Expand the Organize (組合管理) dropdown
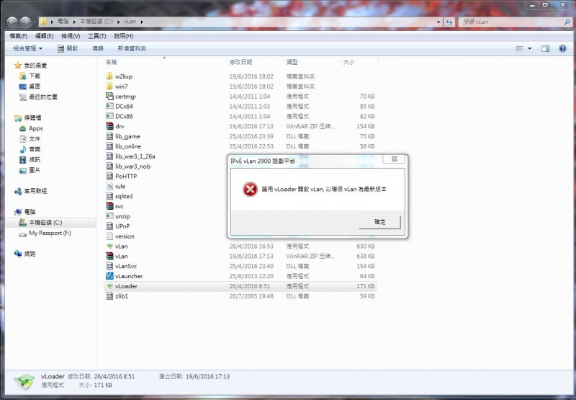Screen dimensions: 576x400 [28, 48]
